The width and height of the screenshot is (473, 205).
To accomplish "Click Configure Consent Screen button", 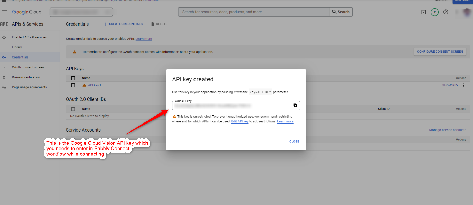I will [440, 52].
